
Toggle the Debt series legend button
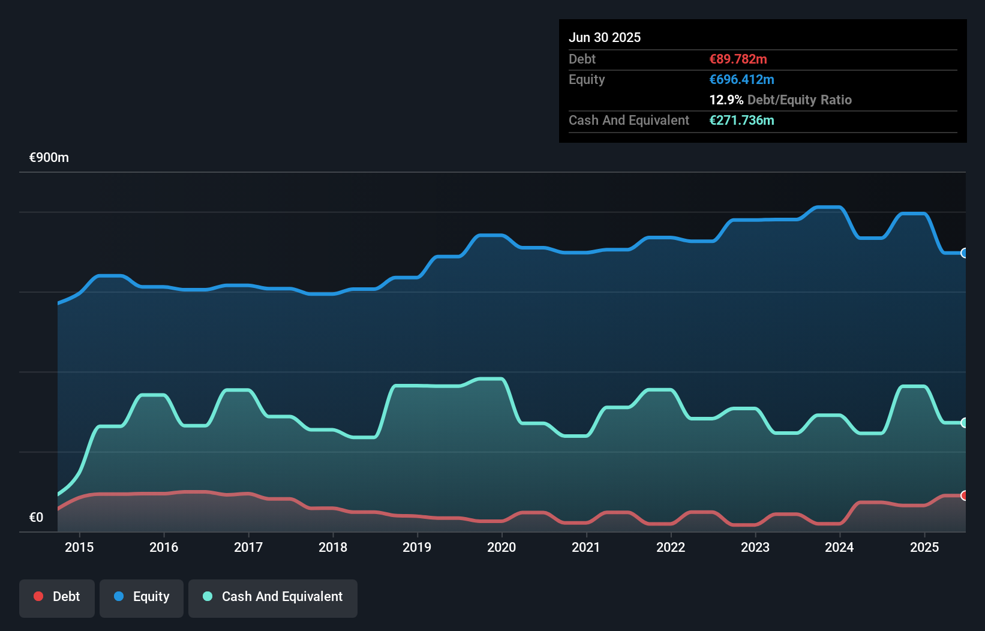coord(57,598)
